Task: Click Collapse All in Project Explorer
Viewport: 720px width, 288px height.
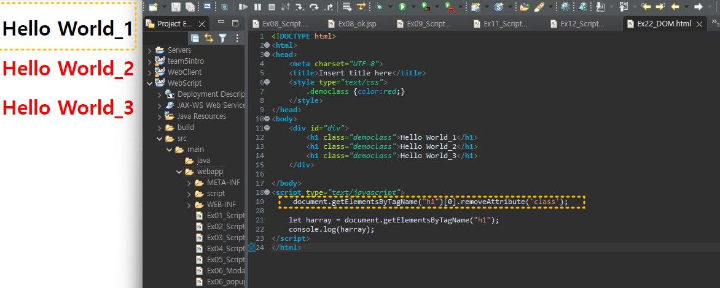Action: (x=195, y=39)
